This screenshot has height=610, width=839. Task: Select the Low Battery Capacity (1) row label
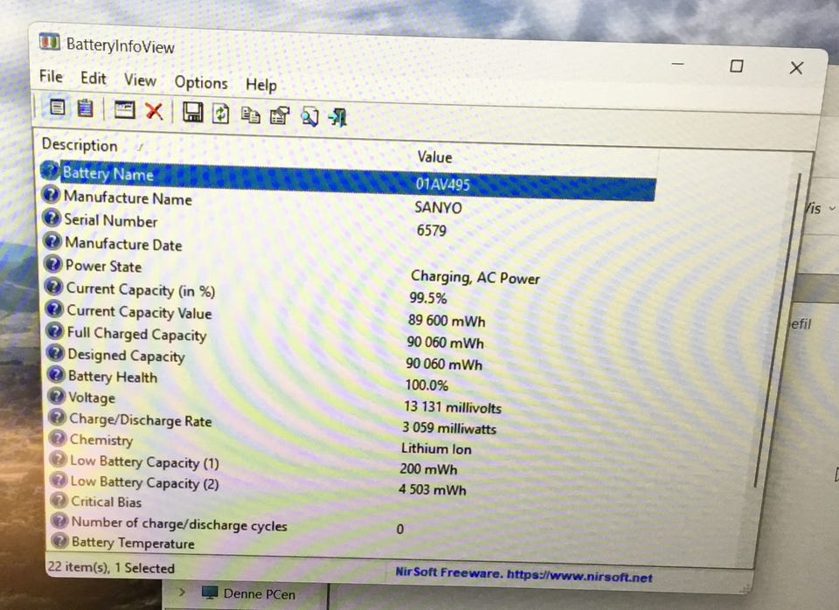pyautogui.click(x=144, y=461)
